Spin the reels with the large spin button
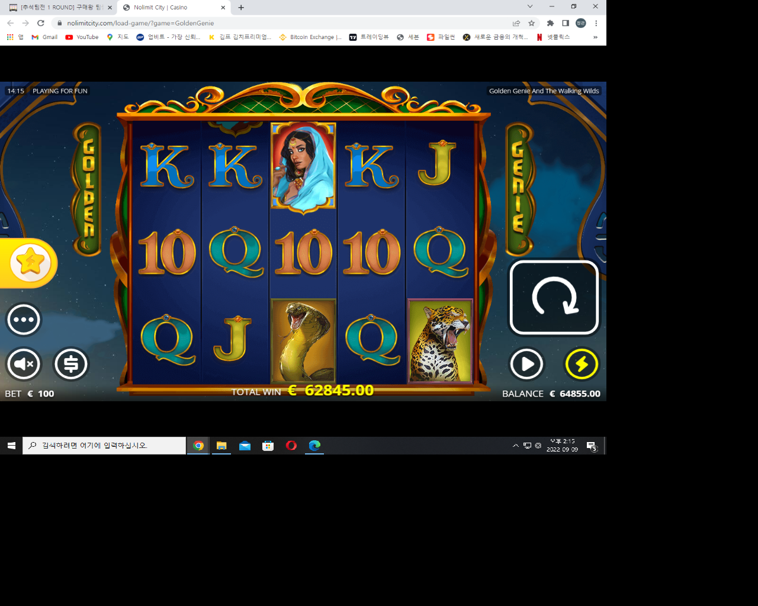This screenshot has height=606, width=758. point(554,298)
